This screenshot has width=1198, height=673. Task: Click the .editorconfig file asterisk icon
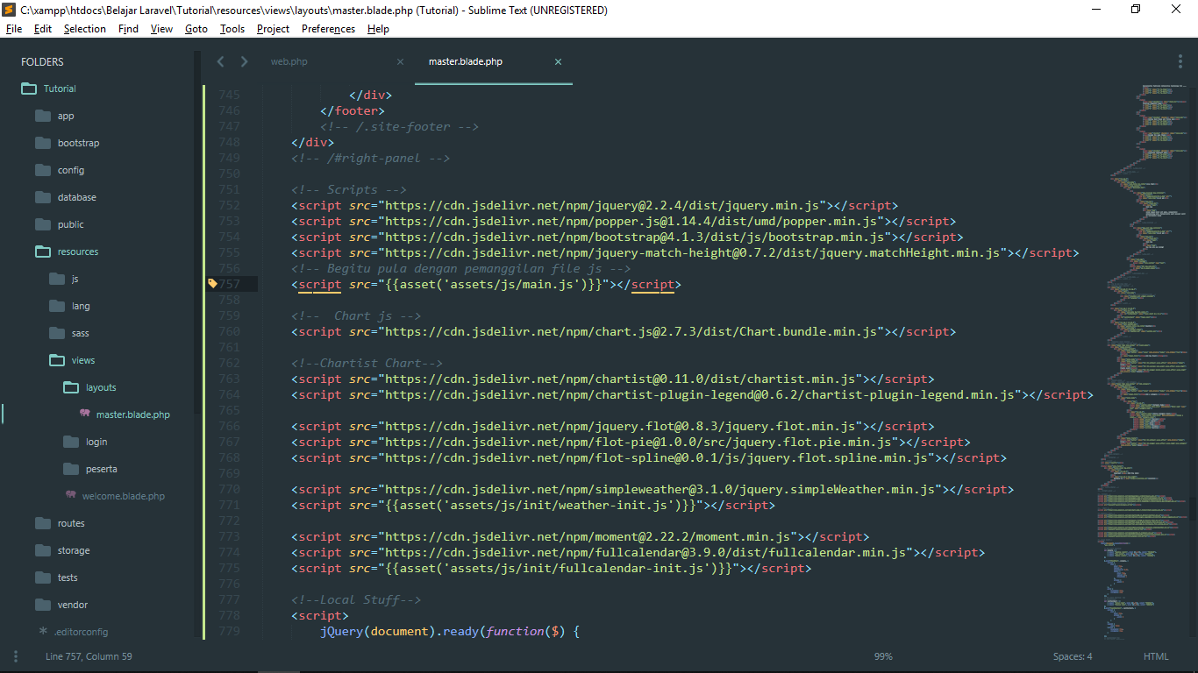click(x=43, y=631)
